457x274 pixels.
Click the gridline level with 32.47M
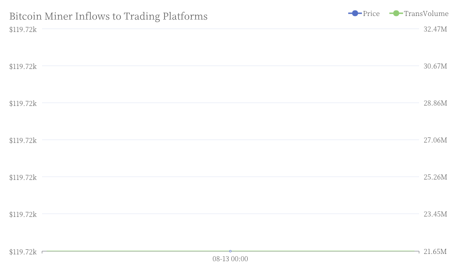click(230, 29)
